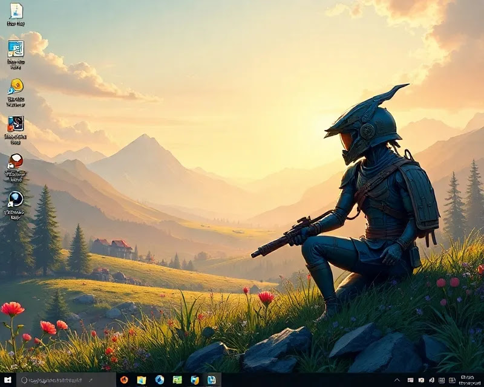Switch to the highlighted blue taskbar app
Screen dimensions: 484x387
212,380
